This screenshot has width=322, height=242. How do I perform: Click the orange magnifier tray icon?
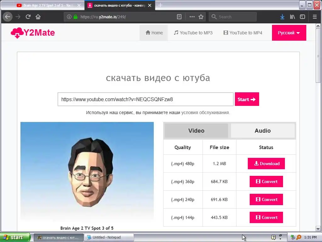pos(299,237)
